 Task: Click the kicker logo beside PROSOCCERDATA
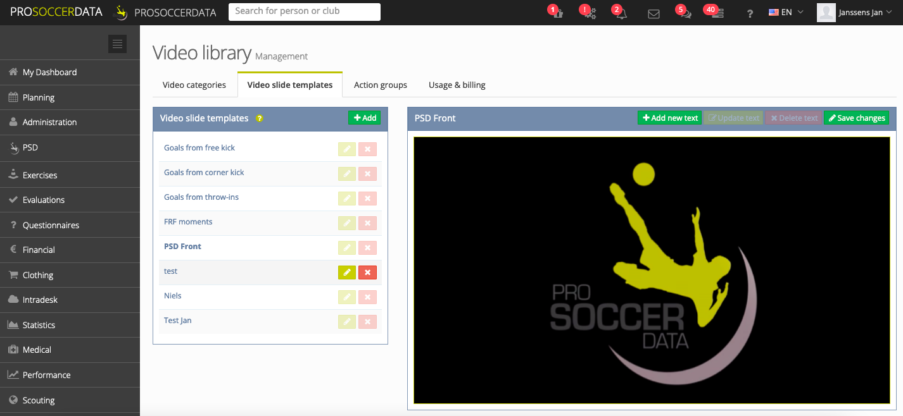pos(120,12)
